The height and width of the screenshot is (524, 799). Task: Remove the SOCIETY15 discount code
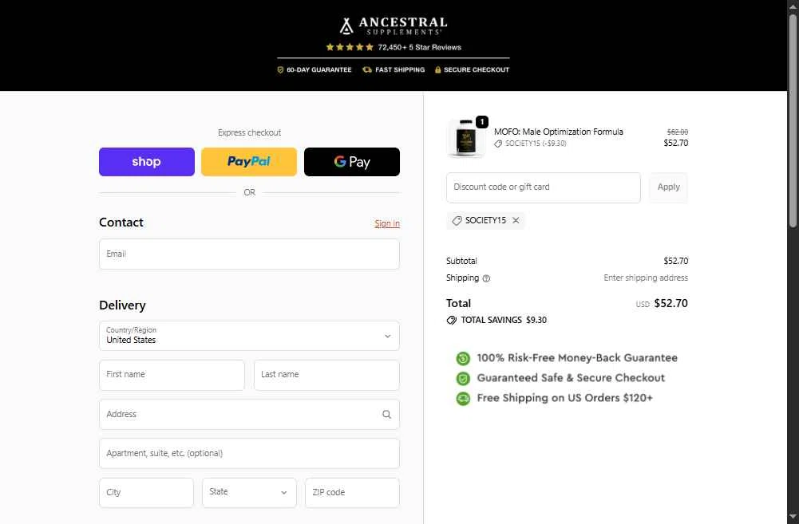516,220
